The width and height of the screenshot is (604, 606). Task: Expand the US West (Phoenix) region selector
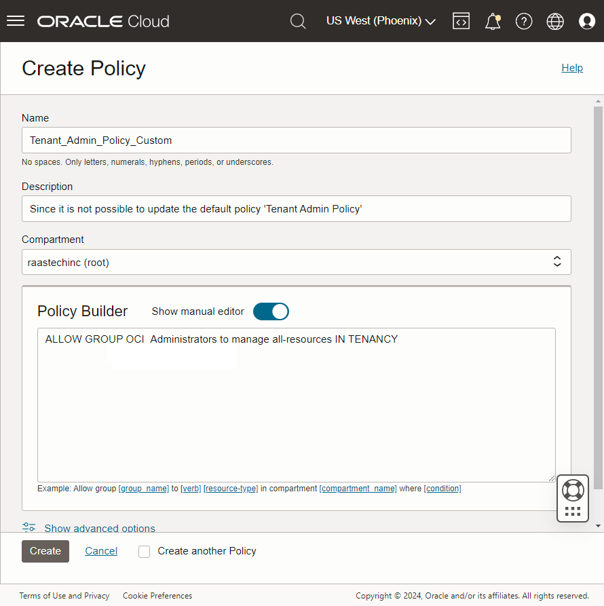coord(381,21)
